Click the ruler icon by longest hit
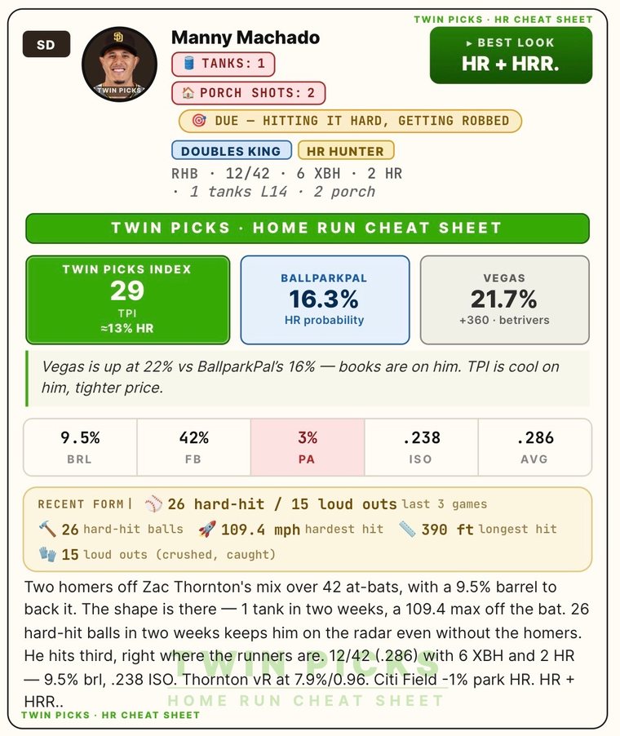 407,529
